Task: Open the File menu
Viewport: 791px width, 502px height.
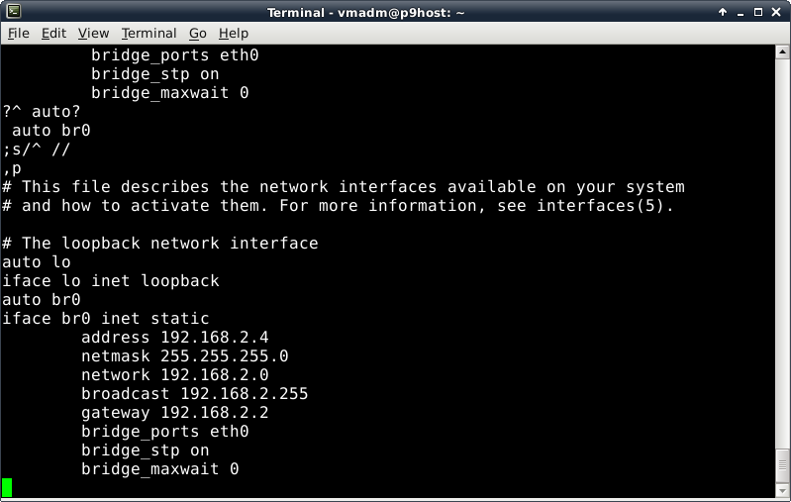Action: click(19, 33)
